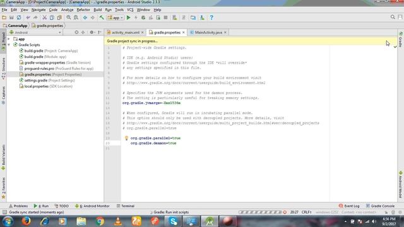Open the VCS menu
404x227 pixels.
tap(130, 10)
